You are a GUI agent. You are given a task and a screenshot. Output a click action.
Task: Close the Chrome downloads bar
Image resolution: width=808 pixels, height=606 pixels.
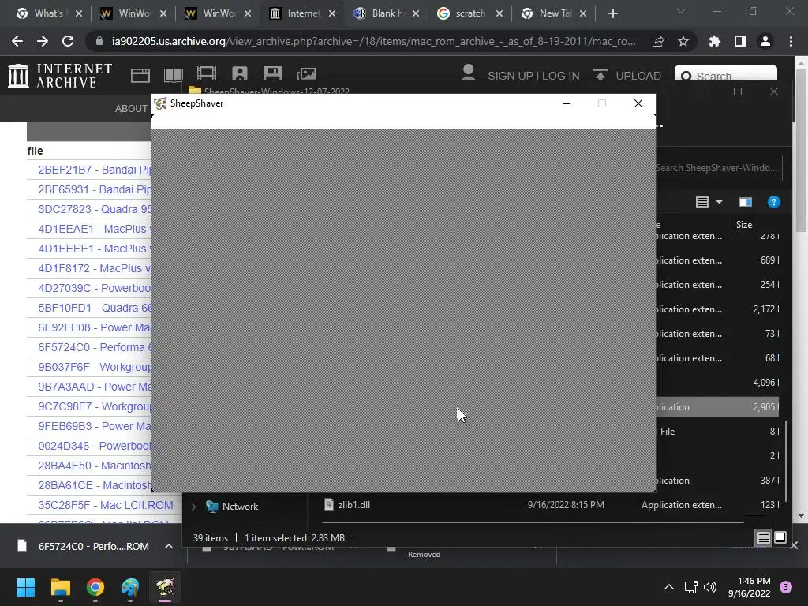[x=794, y=545]
